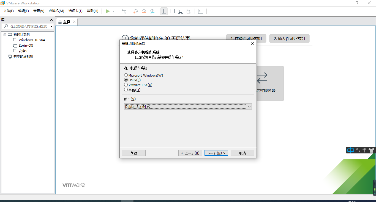Open the 虚拟机(M) menu
The height and width of the screenshot is (202, 376).
56,11
